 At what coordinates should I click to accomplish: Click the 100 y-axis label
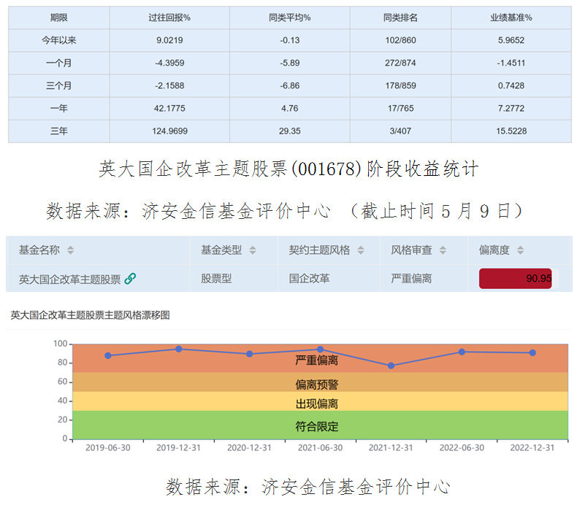pyautogui.click(x=60, y=344)
